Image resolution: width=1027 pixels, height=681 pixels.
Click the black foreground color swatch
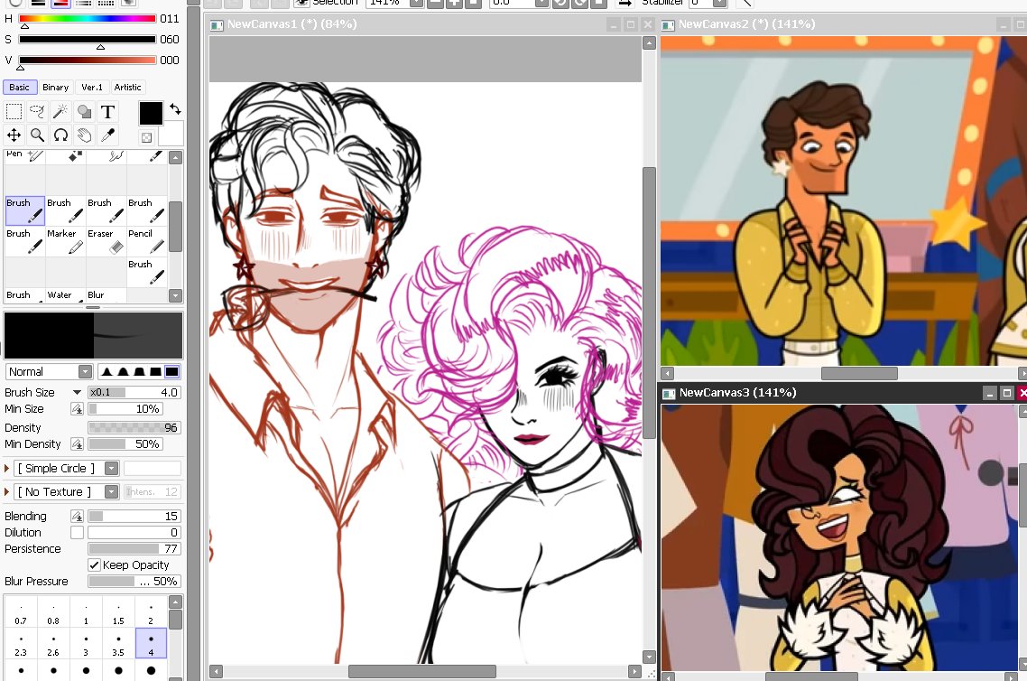click(151, 114)
